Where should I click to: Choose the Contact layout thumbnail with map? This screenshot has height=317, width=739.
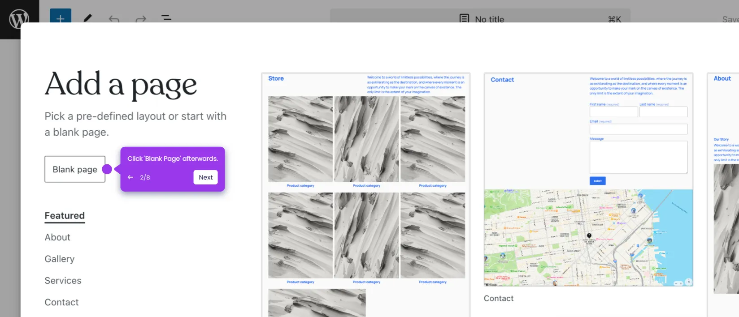[589, 180]
